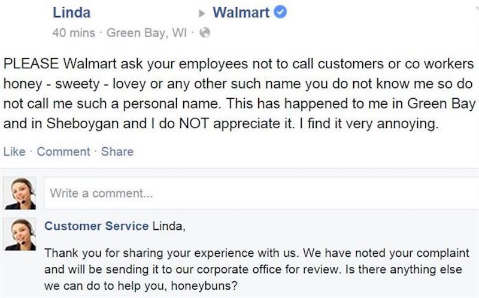Open the post options chevron at top-right corner
Screen dimensions: 479x298
click(477, 8)
